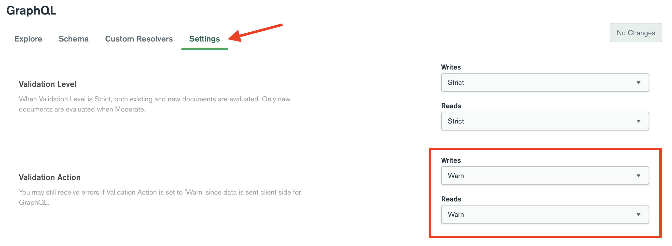Open Validation Action Writes dropdown showing Warn
The width and height of the screenshot is (672, 246).
point(545,175)
